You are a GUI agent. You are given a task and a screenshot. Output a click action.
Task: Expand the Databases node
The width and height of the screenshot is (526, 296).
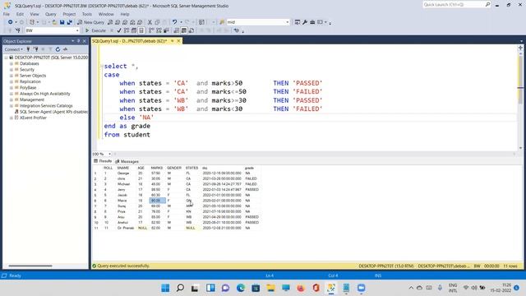(12, 63)
